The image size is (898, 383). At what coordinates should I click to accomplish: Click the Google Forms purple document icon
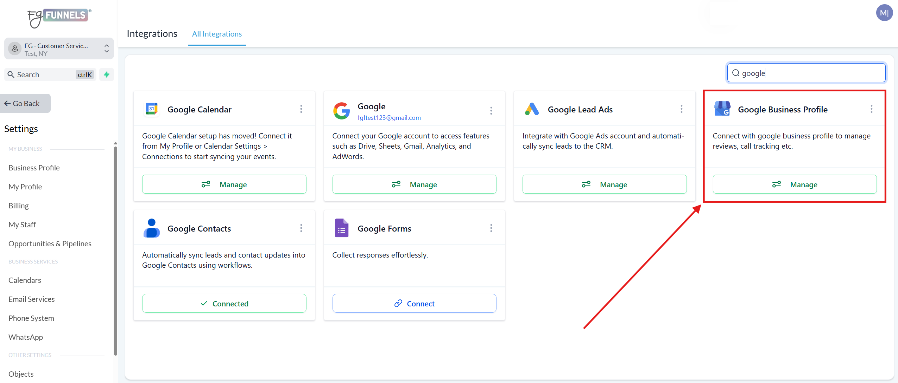[341, 228]
